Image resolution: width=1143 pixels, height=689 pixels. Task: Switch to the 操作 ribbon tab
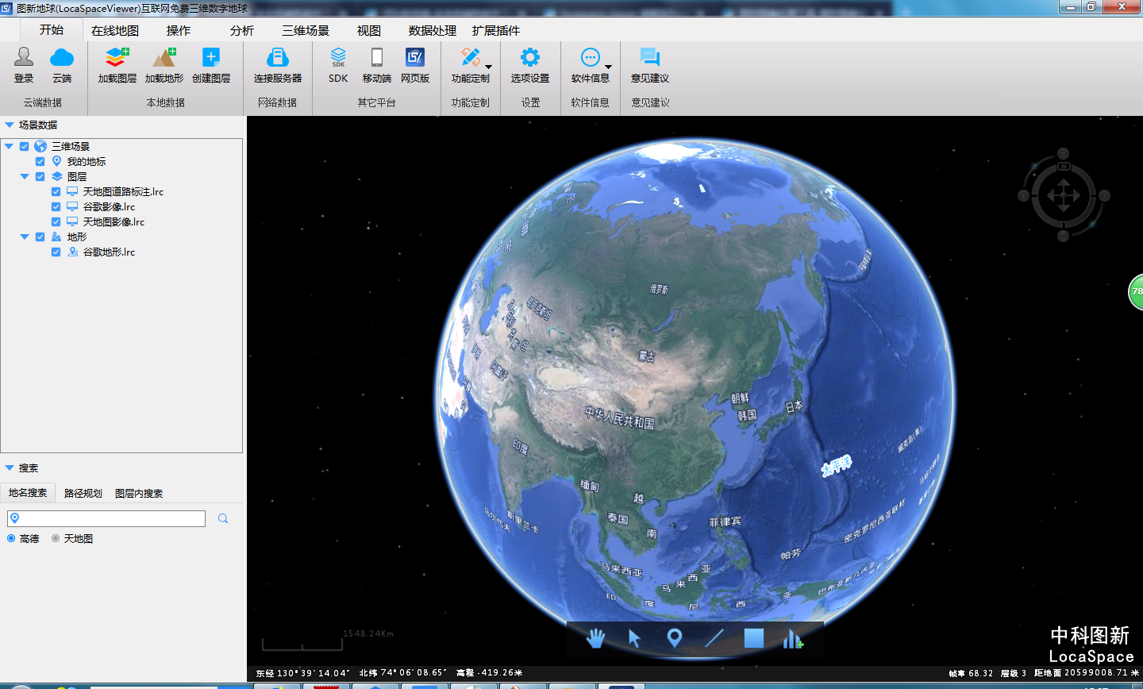coord(179,30)
